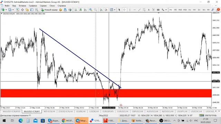Click the red support zone rectangle
The height and width of the screenshot is (124, 221).
tap(106, 93)
